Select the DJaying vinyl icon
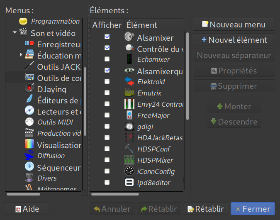Image resolution: width=280 pixels, height=220 pixels. [29, 88]
